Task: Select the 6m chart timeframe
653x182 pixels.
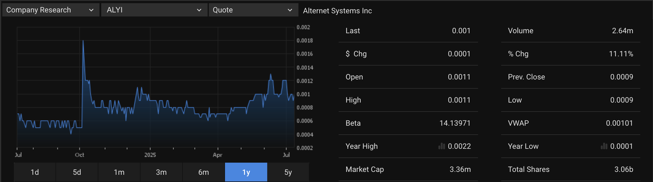Action: [204, 172]
